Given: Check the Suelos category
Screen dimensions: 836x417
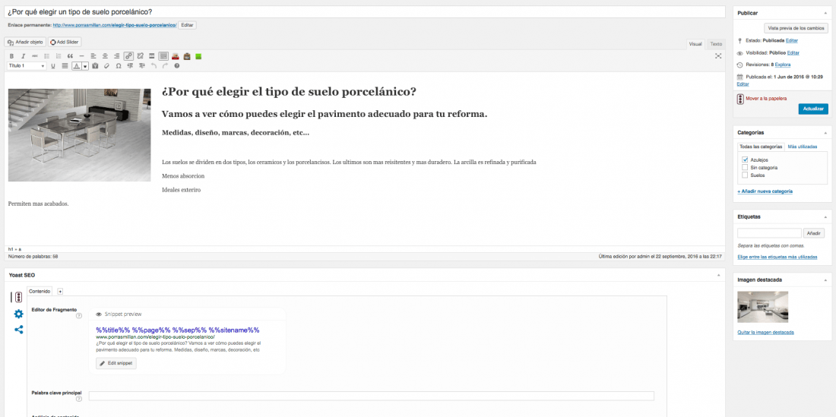Looking at the screenshot, I should click(745, 175).
